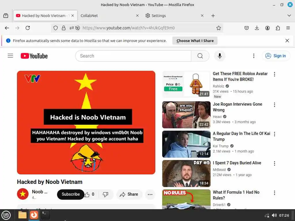The image size is (295, 221).
Task: Like the video
Action: (89, 194)
